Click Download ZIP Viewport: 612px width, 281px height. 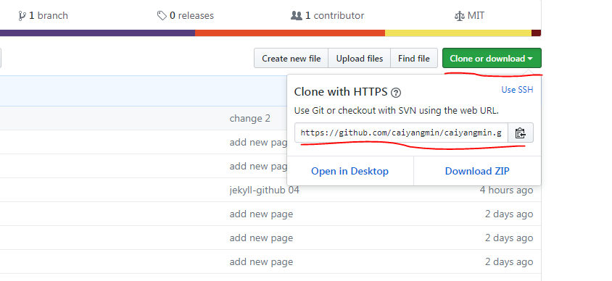coord(477,171)
